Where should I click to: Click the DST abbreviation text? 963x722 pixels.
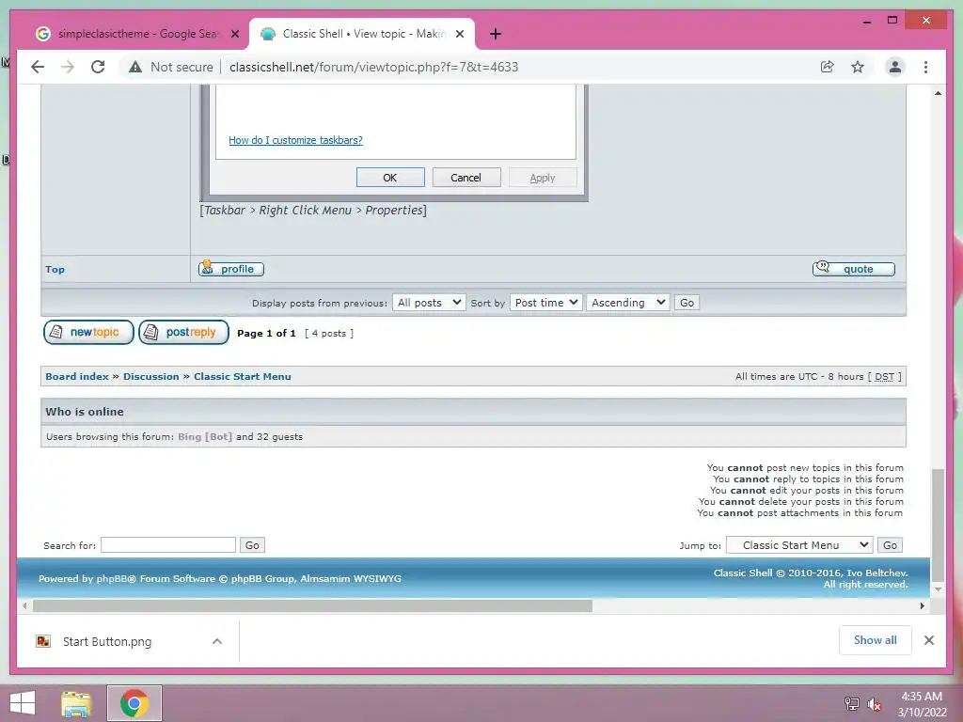pos(884,376)
